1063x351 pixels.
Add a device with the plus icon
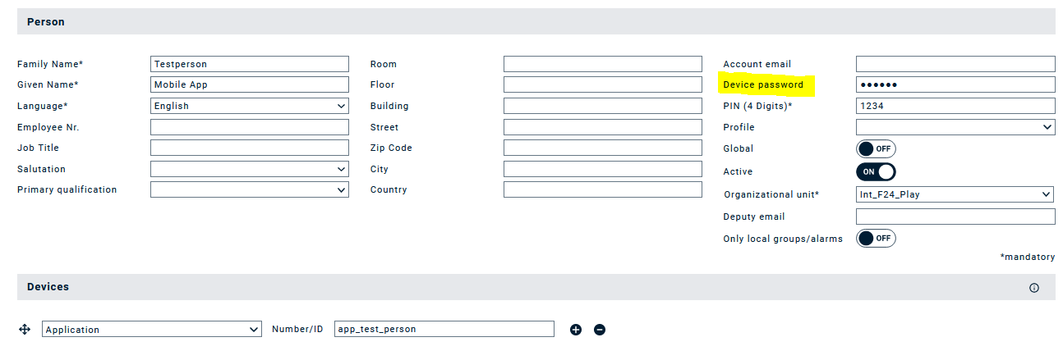[x=576, y=330]
